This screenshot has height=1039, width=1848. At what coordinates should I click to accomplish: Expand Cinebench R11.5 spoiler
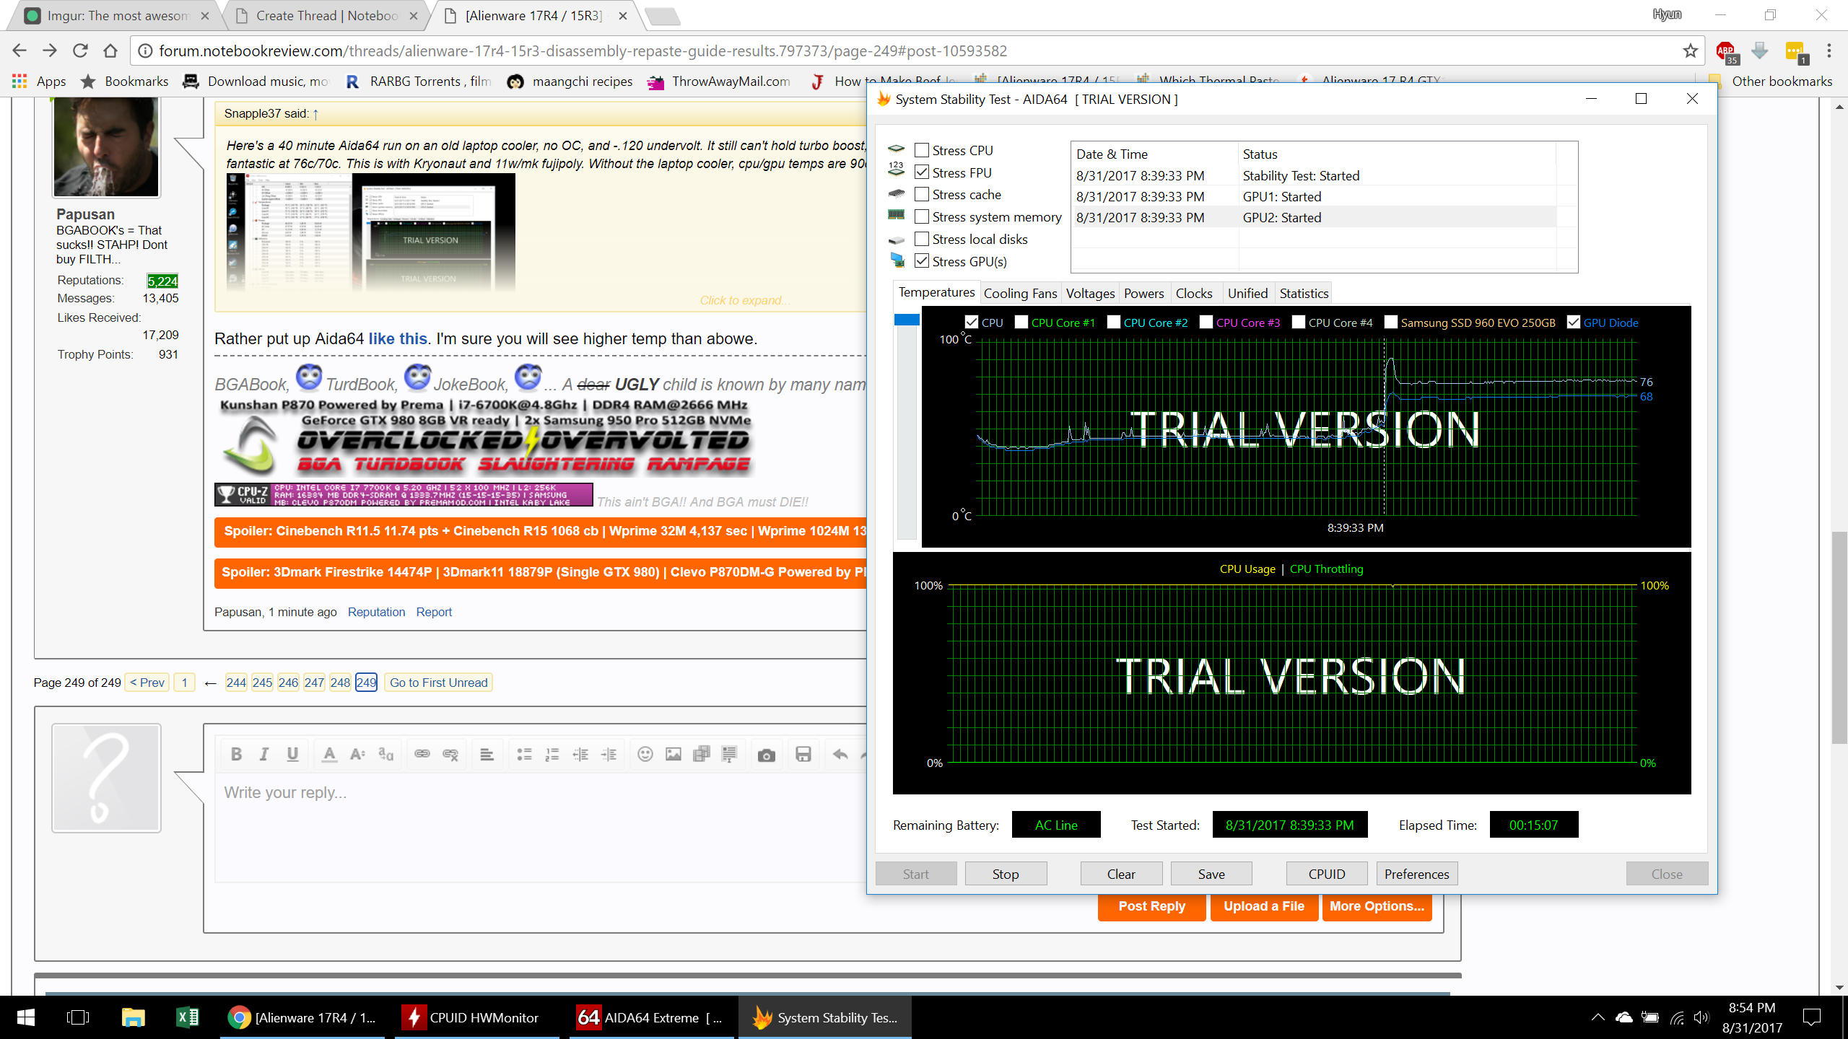point(540,531)
